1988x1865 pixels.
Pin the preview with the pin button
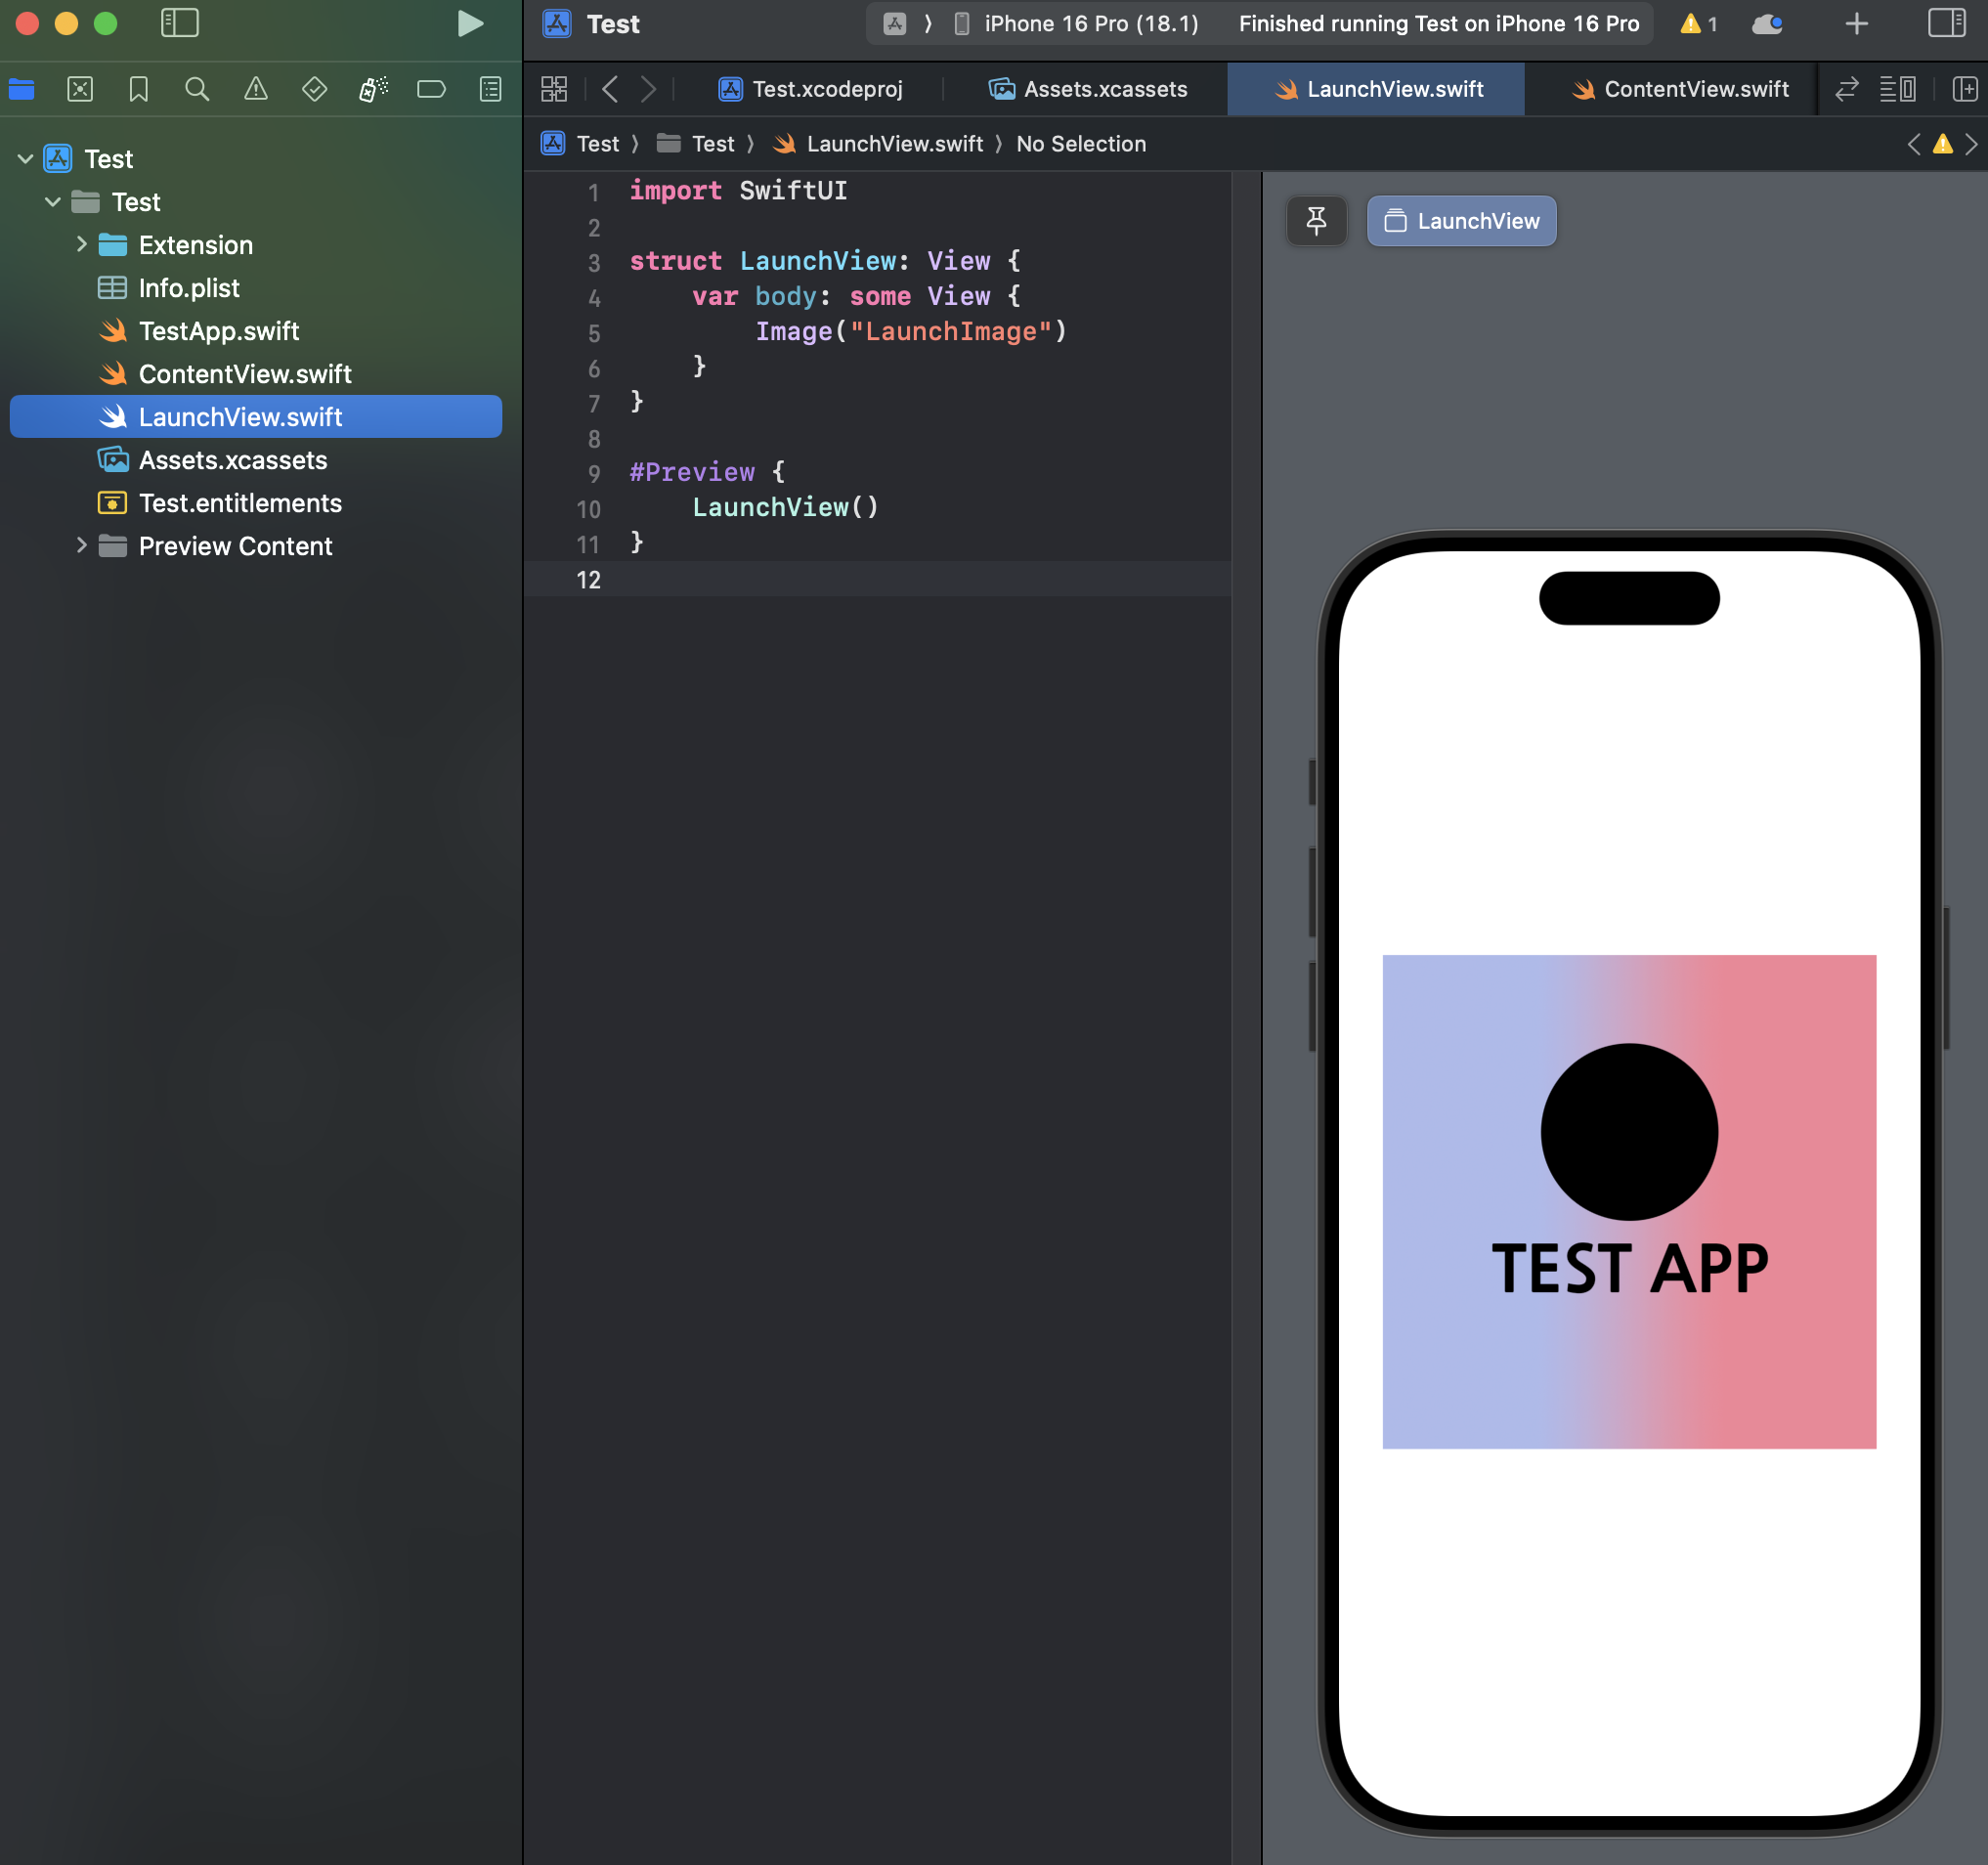1316,221
